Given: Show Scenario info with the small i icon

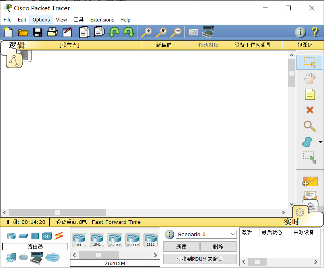Looking at the screenshot, I should [169, 234].
